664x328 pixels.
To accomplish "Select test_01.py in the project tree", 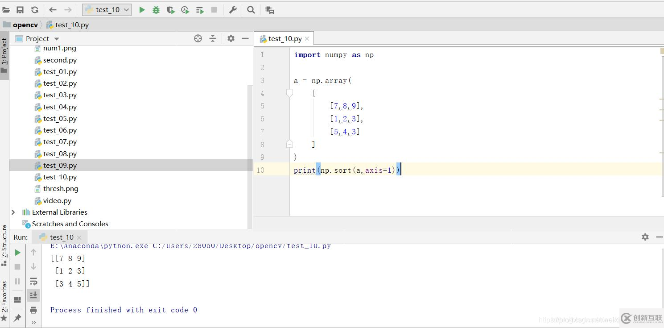I will click(60, 72).
